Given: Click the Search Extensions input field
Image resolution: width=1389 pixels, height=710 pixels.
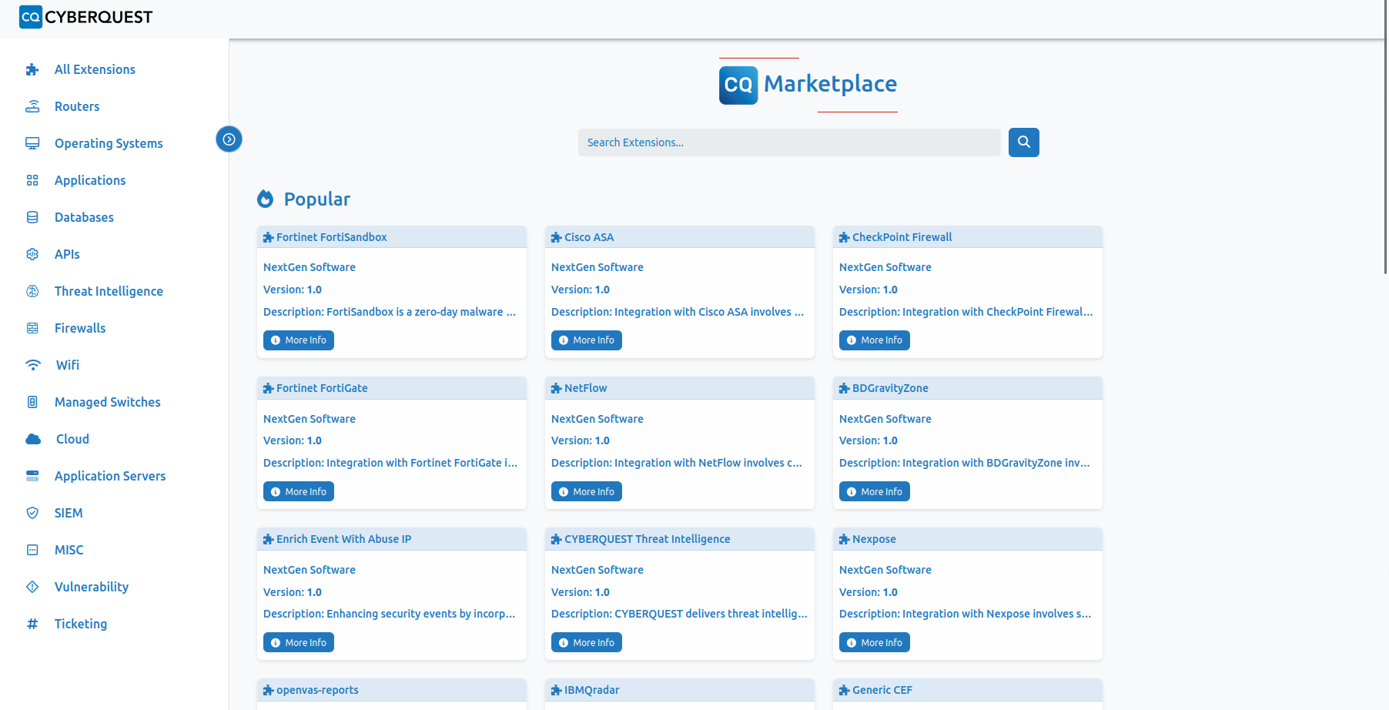Looking at the screenshot, I should [788, 142].
